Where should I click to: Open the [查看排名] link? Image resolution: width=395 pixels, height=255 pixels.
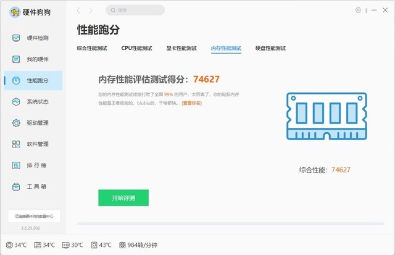point(191,103)
